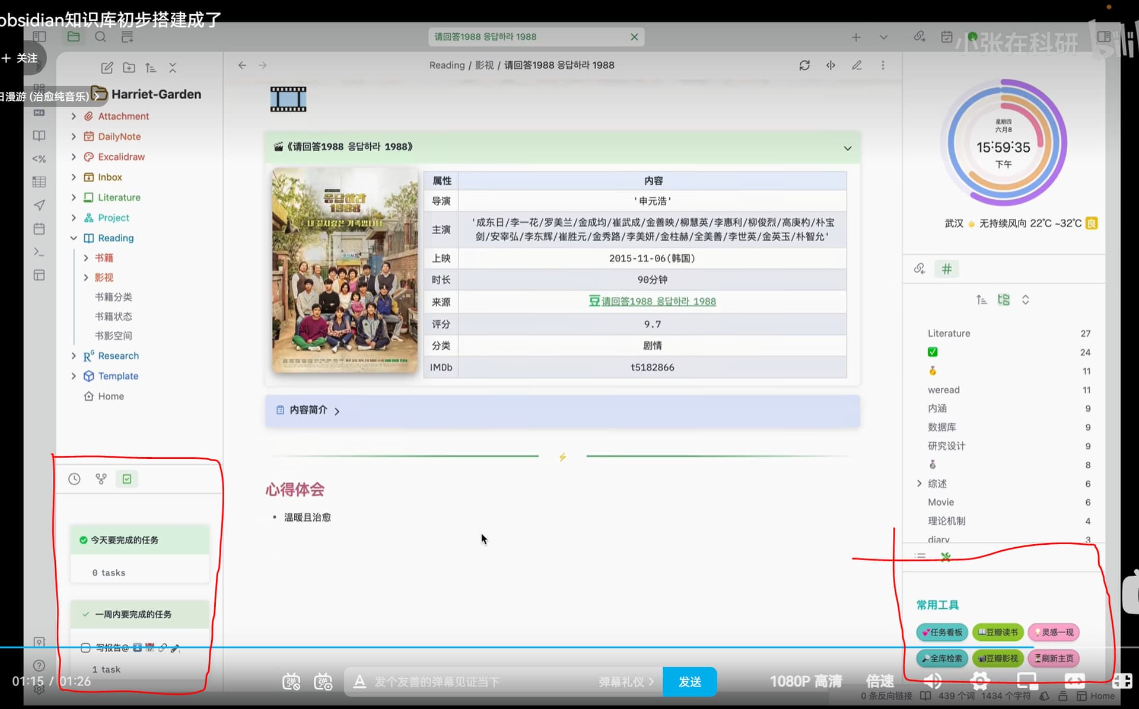The height and width of the screenshot is (709, 1139).
Task: Open the tab list dropdown arrow
Action: 883,37
